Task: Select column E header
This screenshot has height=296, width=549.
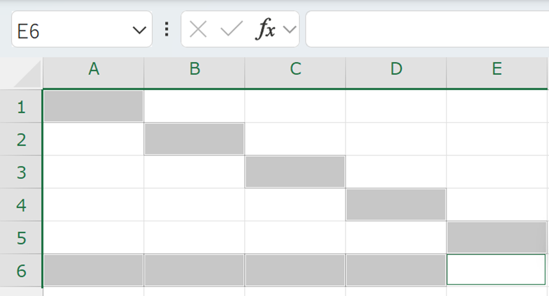Action: 497,70
